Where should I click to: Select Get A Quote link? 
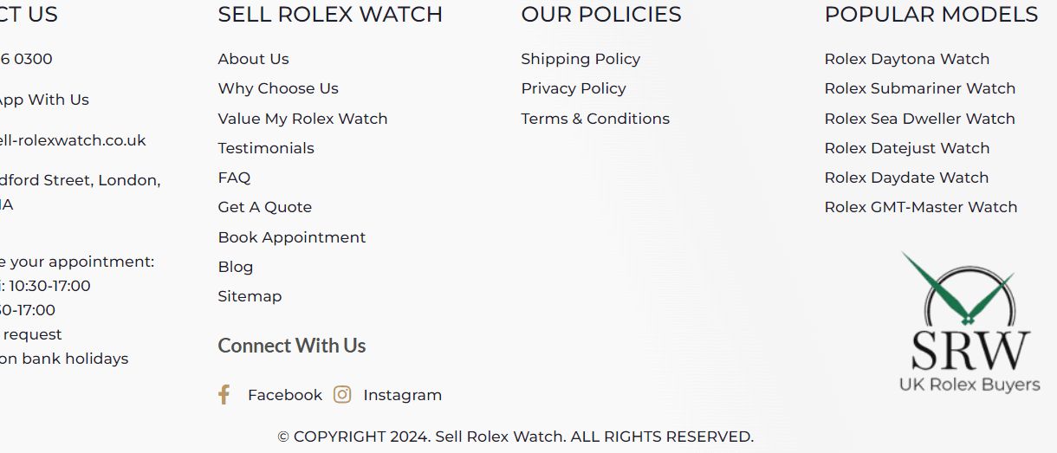pyautogui.click(x=264, y=207)
